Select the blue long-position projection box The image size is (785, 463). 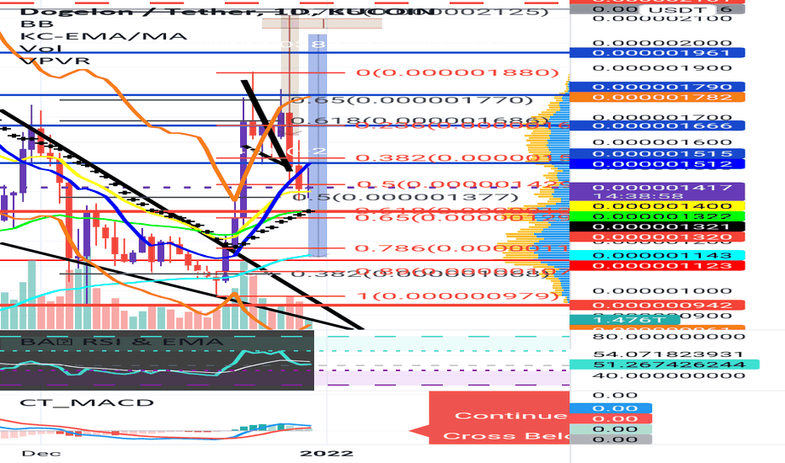coord(318,145)
